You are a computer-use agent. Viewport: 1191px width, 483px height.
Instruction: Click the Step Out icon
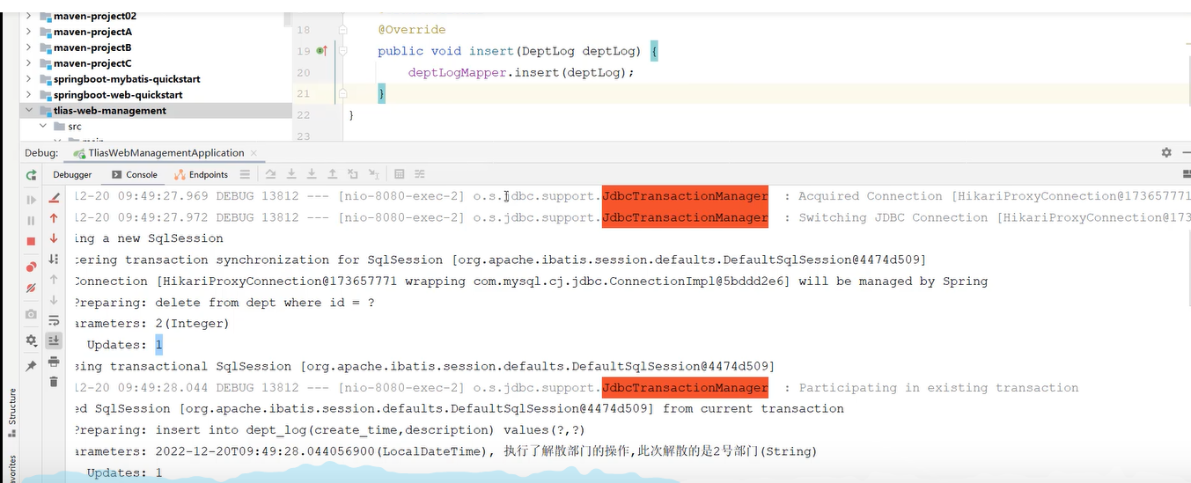332,175
